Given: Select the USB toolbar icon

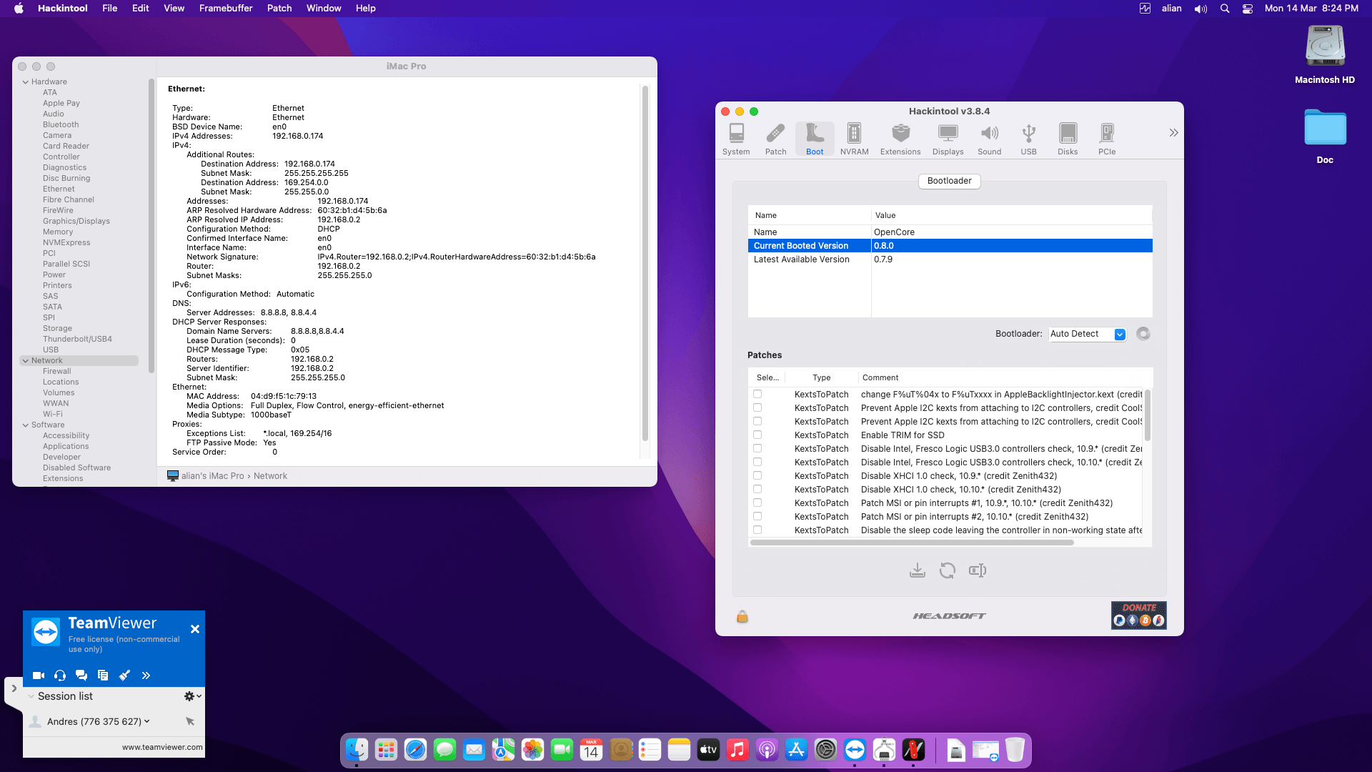Looking at the screenshot, I should pos(1028,139).
